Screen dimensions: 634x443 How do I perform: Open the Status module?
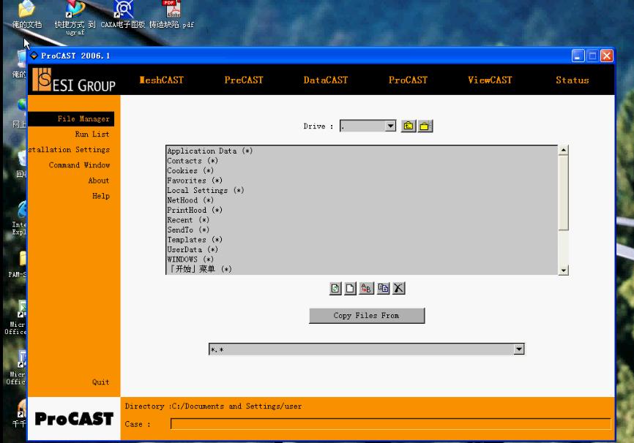572,80
